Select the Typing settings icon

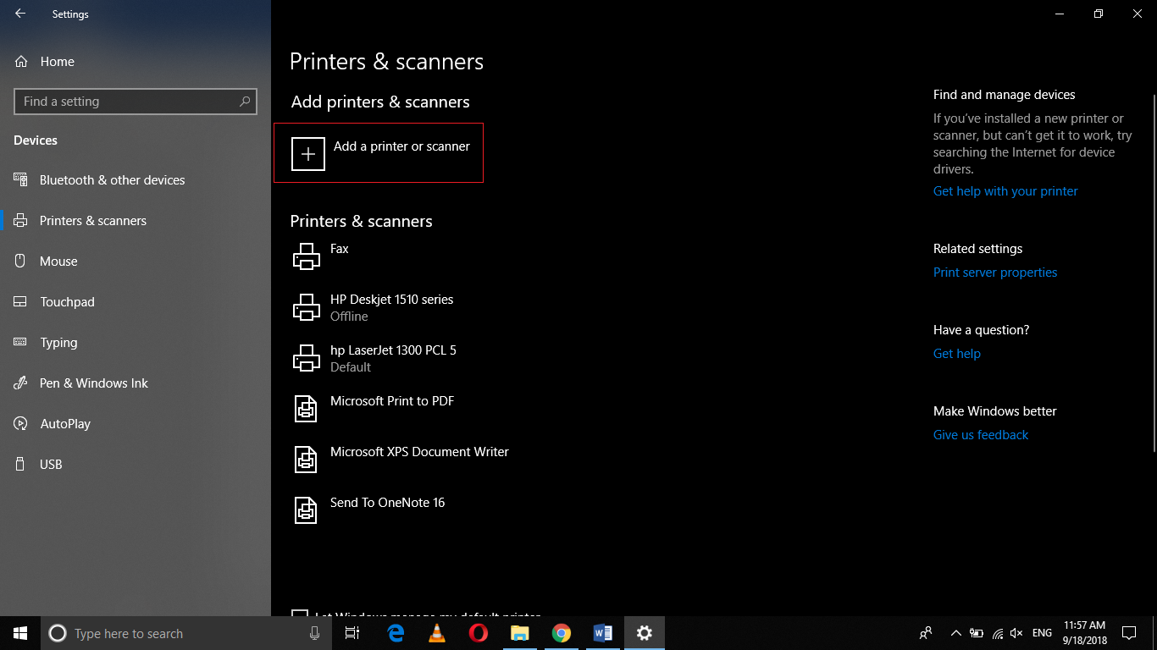click(59, 342)
